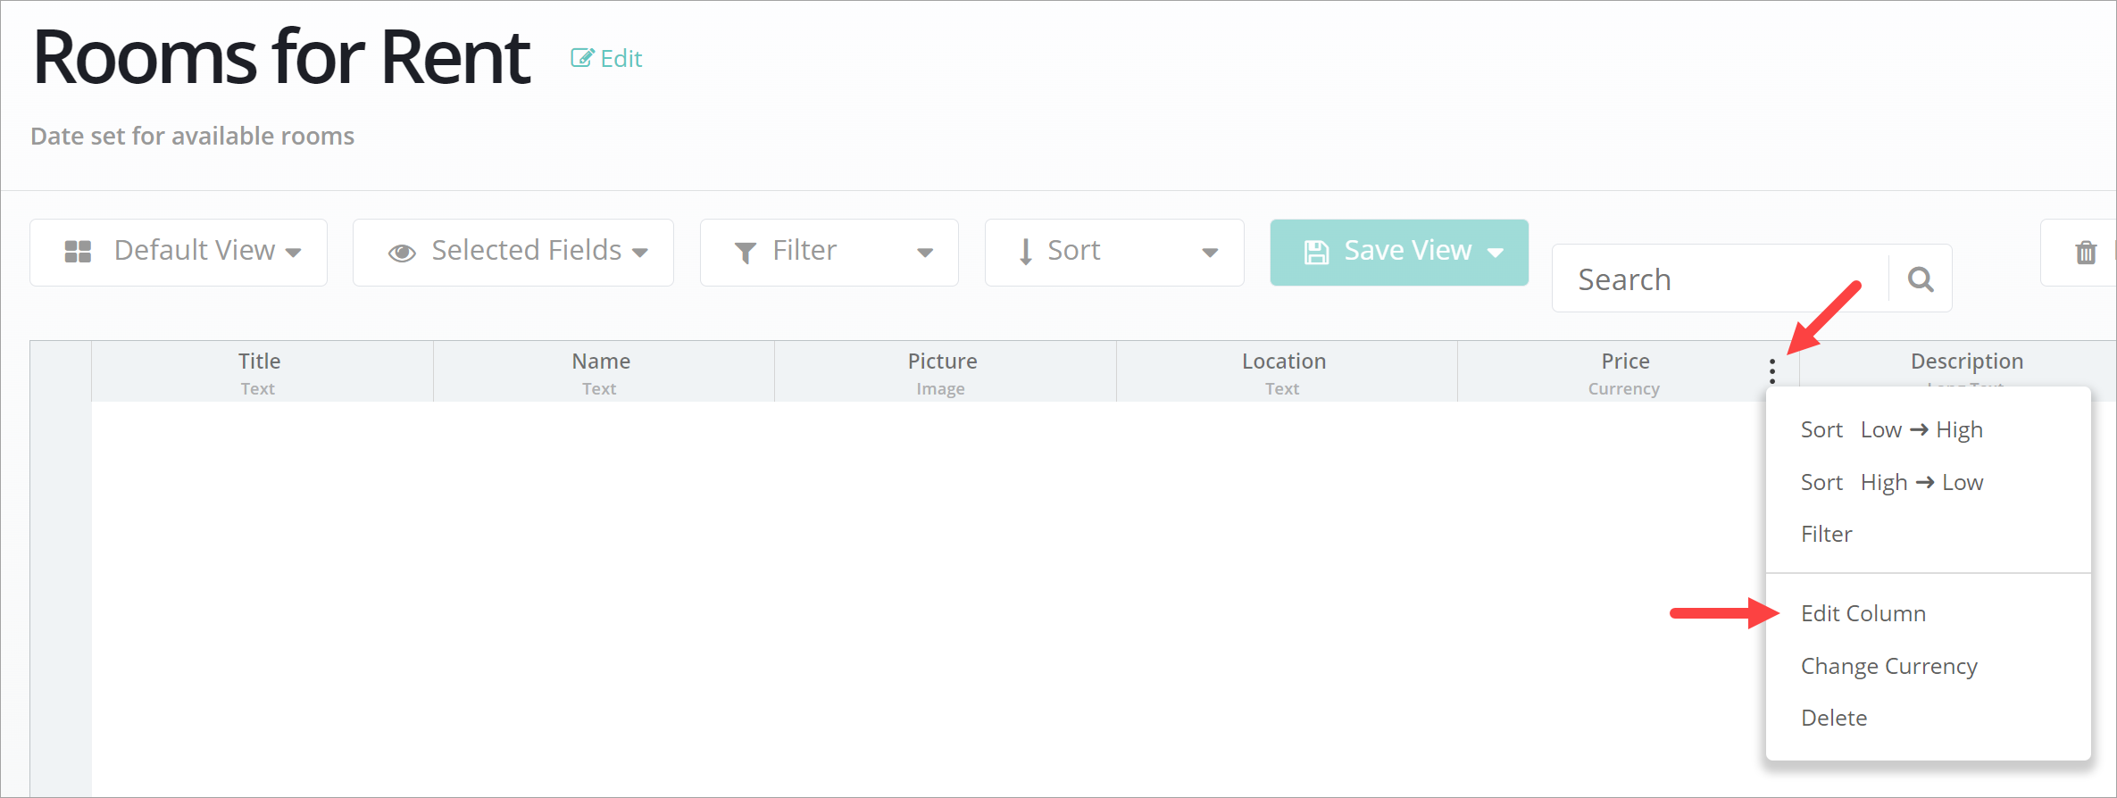
Task: Click the trash can delete icon
Action: click(2085, 253)
